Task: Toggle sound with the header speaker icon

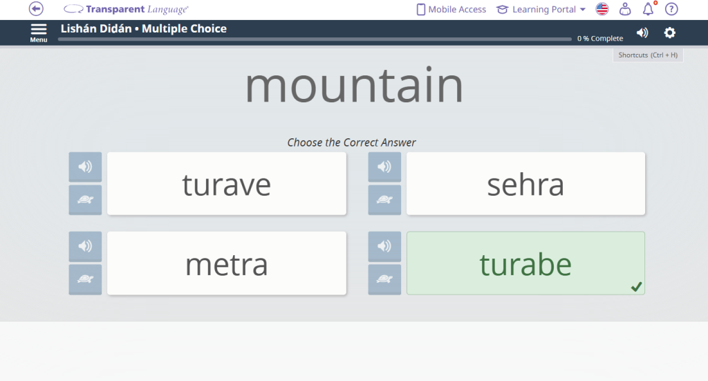Action: tap(642, 32)
